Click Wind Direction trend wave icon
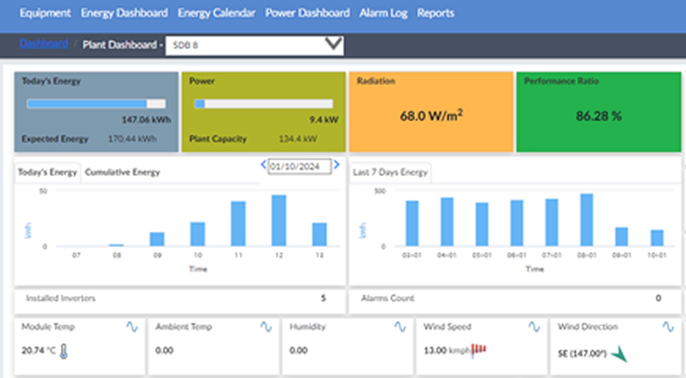 pyautogui.click(x=668, y=327)
